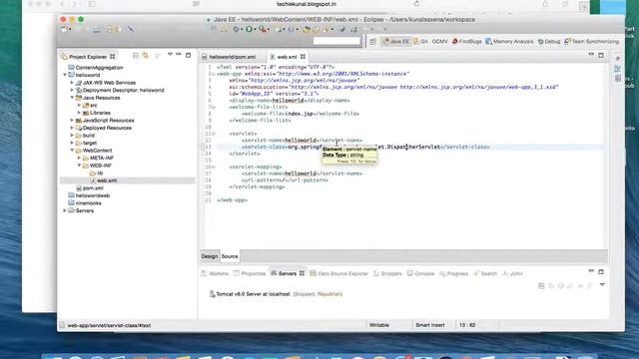Minimize the editor area
639x359 pixels.
coord(591,54)
